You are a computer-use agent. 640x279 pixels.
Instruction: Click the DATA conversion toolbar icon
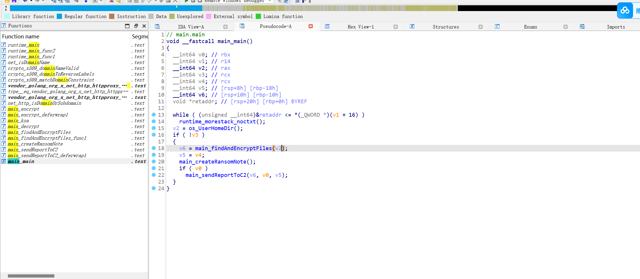coord(137,1)
